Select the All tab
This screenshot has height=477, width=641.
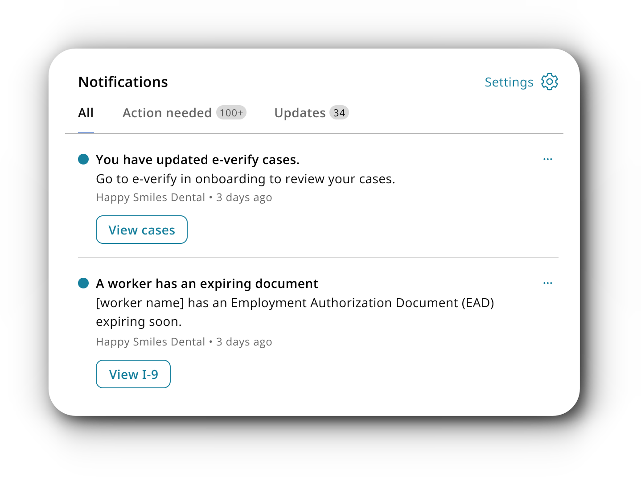click(x=86, y=113)
